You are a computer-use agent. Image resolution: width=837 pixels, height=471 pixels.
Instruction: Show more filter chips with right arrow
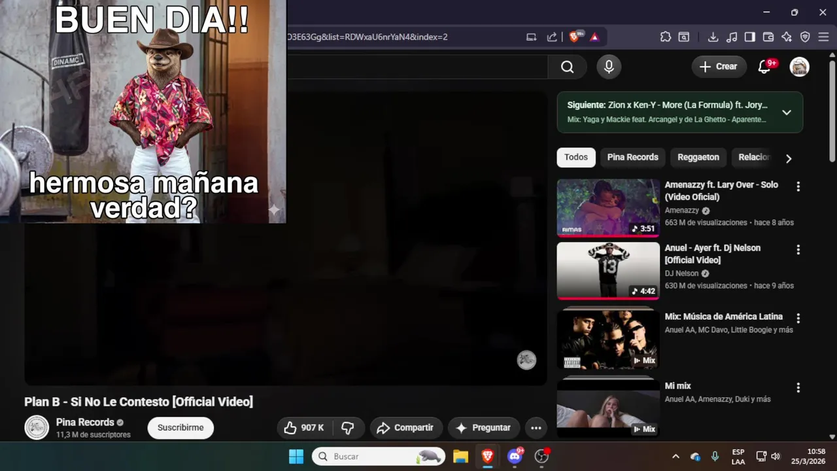(789, 158)
